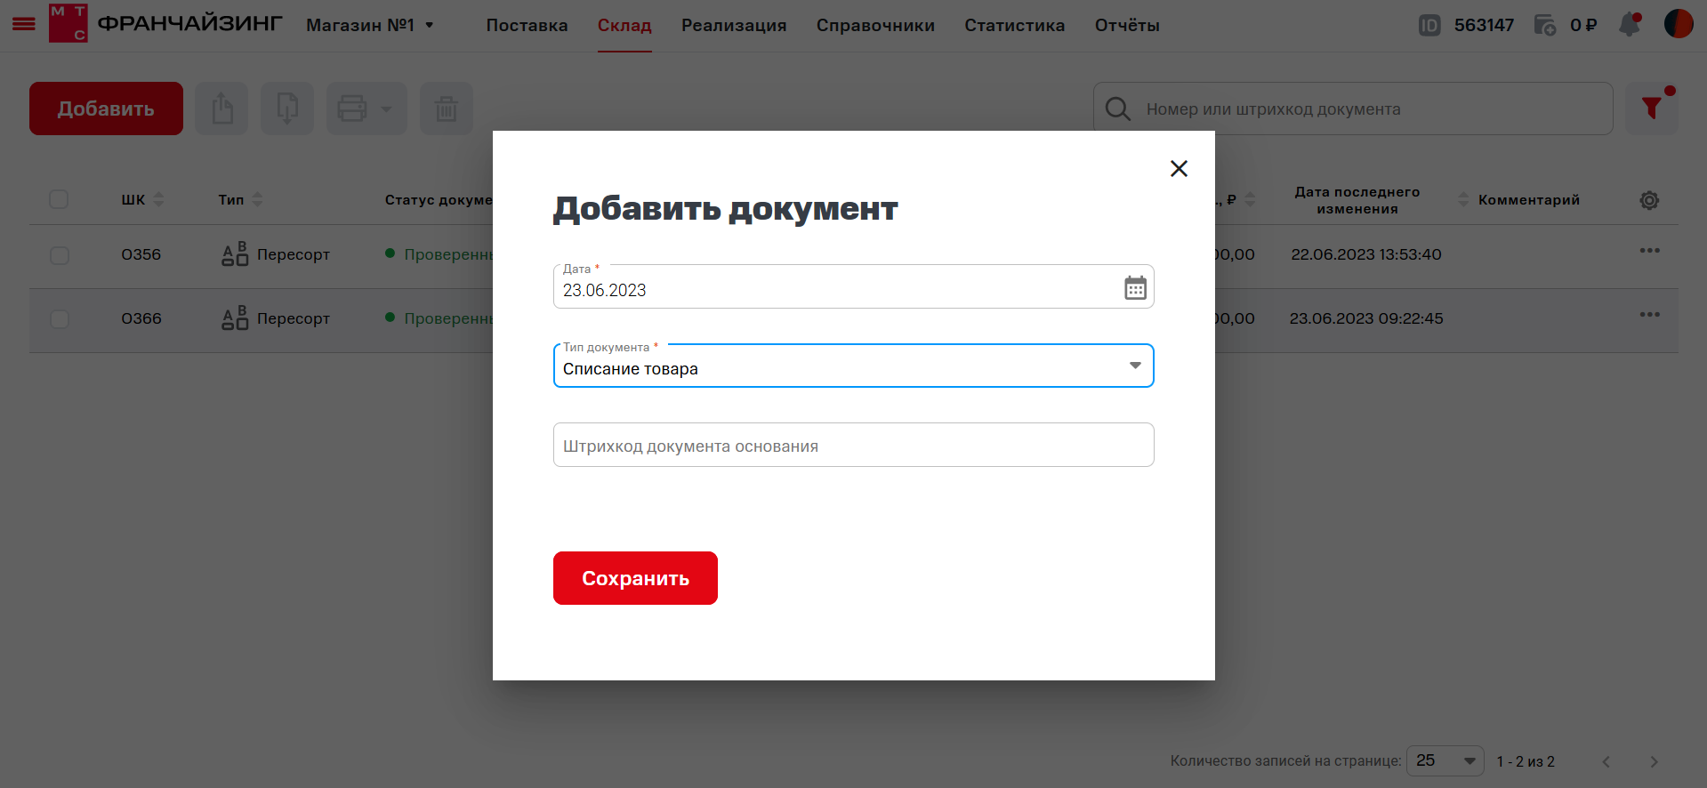1707x788 pixels.
Task: Open the Реализация menu
Action: coord(734,25)
